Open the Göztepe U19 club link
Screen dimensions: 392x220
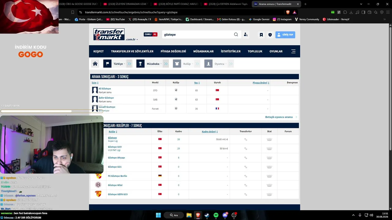point(115,147)
